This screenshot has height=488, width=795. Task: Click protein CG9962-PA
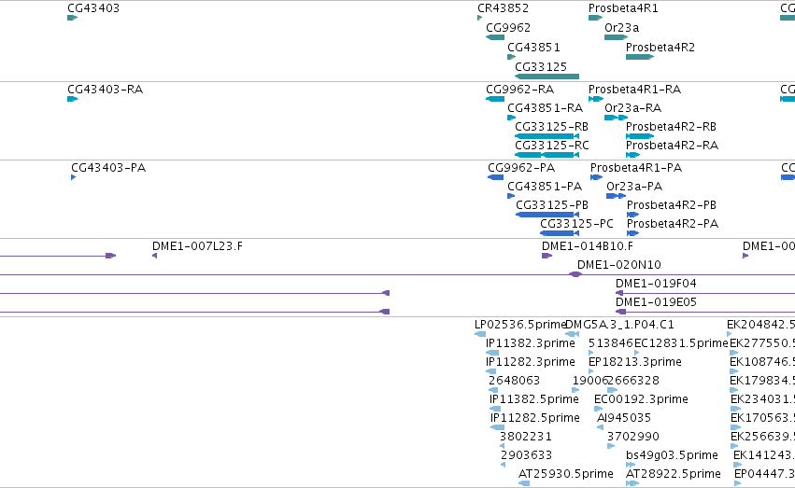pos(521,168)
